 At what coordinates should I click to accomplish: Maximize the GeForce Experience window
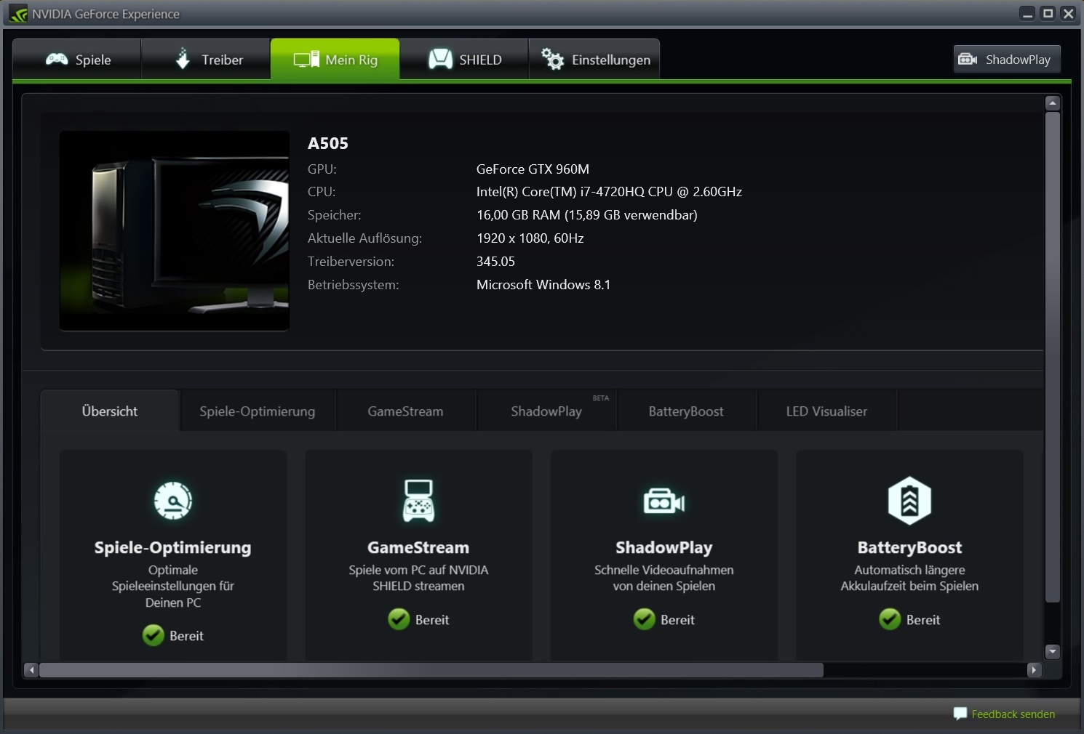[x=1048, y=14]
